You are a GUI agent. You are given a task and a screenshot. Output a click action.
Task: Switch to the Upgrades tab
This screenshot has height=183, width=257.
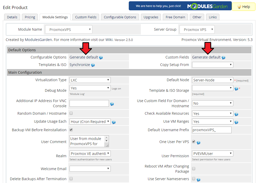(151, 17)
